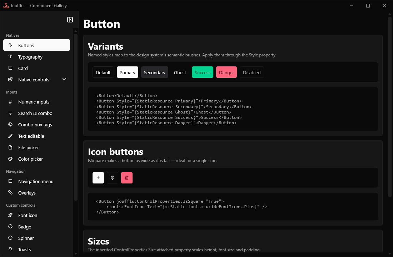This screenshot has width=393, height=257.
Task: Open Navigation menu page
Action: pyautogui.click(x=36, y=181)
